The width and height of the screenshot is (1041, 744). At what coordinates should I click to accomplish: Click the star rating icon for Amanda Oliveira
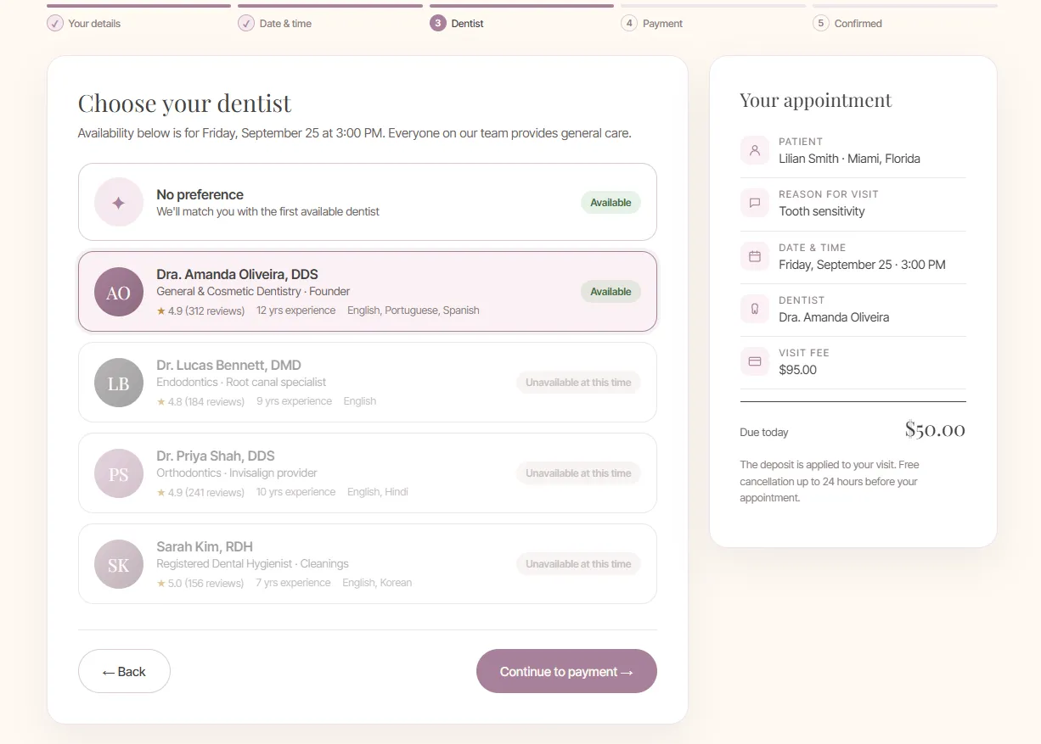[x=161, y=310]
